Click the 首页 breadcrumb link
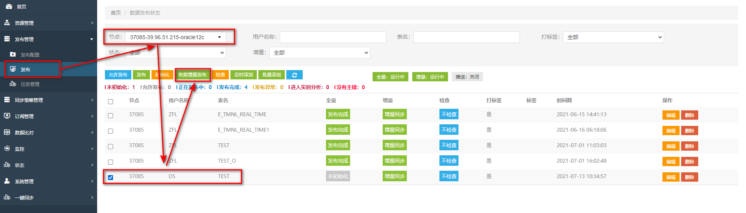The image size is (746, 213). pos(116,13)
